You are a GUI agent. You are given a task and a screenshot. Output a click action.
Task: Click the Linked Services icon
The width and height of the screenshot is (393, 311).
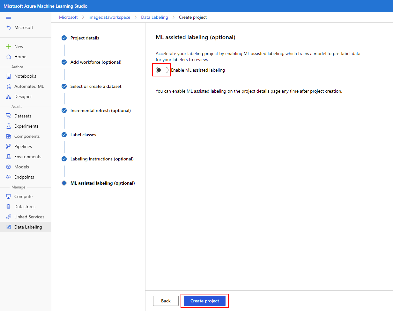(x=9, y=217)
